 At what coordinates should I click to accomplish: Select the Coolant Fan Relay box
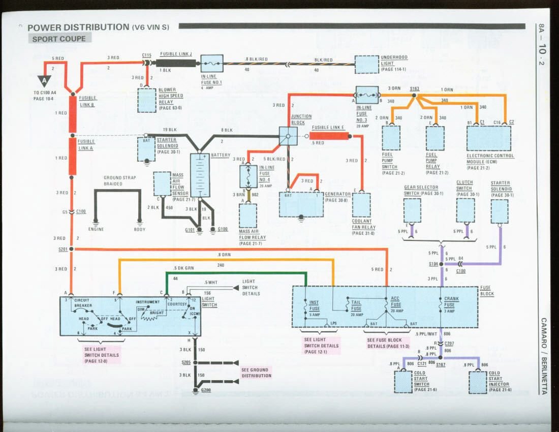(x=361, y=205)
